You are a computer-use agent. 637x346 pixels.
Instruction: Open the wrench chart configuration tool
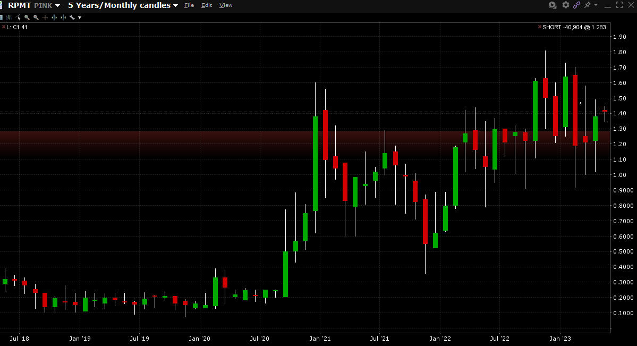click(x=72, y=18)
